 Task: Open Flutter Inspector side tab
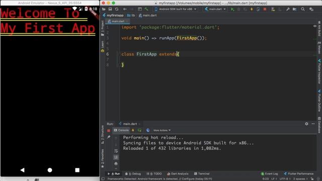[319, 71]
